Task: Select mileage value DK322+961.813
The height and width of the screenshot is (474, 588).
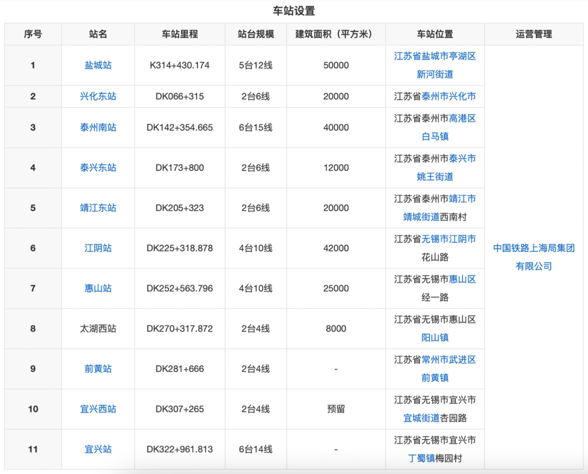Action: click(180, 450)
